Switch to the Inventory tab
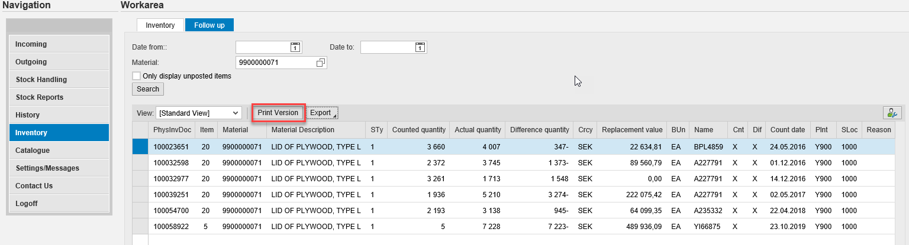 160,25
